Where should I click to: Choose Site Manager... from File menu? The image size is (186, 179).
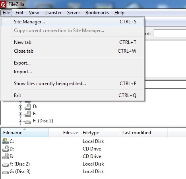pyautogui.click(x=72, y=22)
